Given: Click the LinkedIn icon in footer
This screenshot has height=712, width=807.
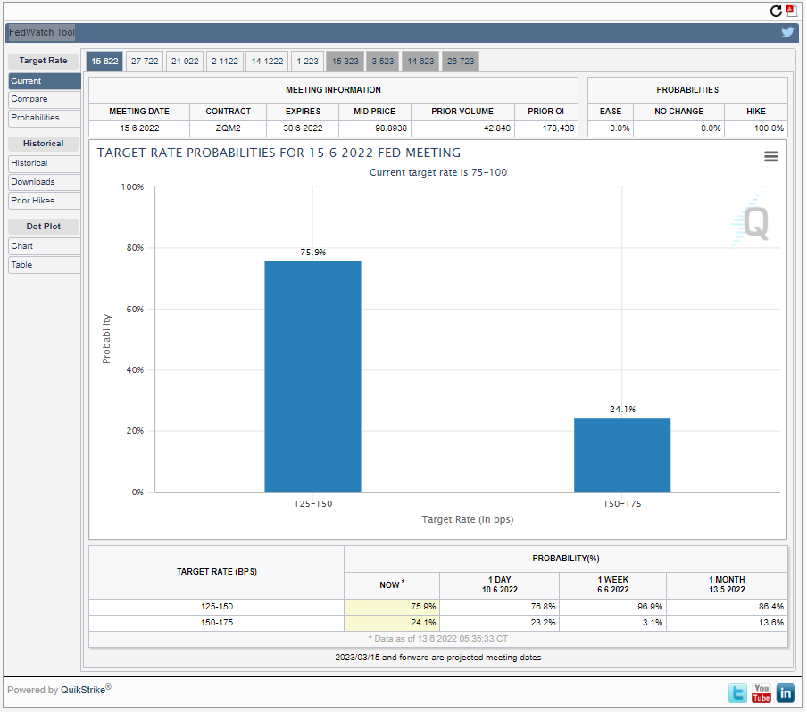Looking at the screenshot, I should tap(786, 693).
